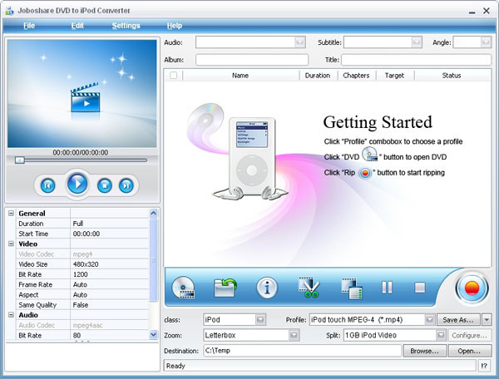
Task: Open the Zoom dropdown showing Letterbox
Action: (x=294, y=335)
